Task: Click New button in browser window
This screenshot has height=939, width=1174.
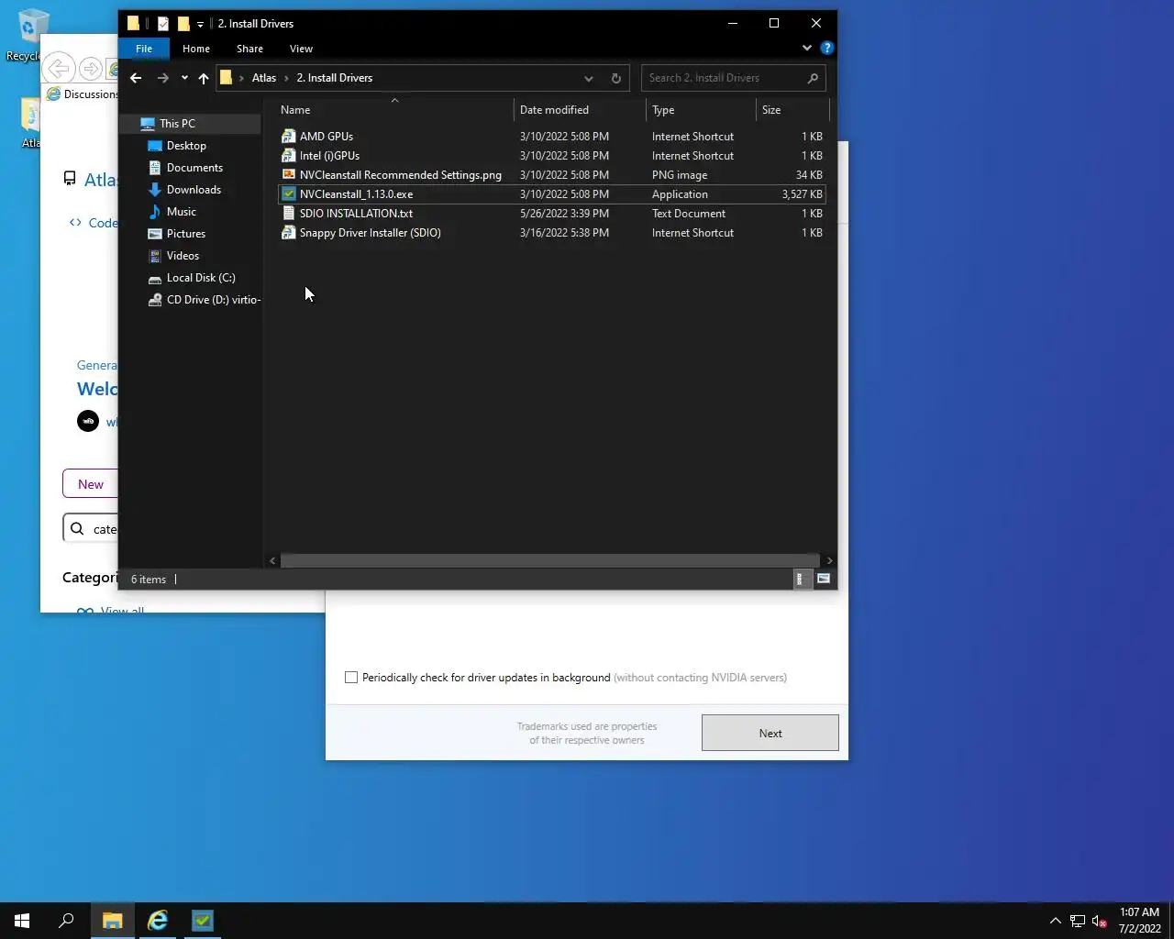Action: pyautogui.click(x=91, y=484)
